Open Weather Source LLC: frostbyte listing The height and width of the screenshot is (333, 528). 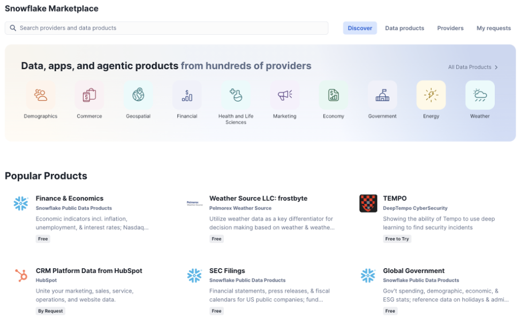click(x=258, y=198)
